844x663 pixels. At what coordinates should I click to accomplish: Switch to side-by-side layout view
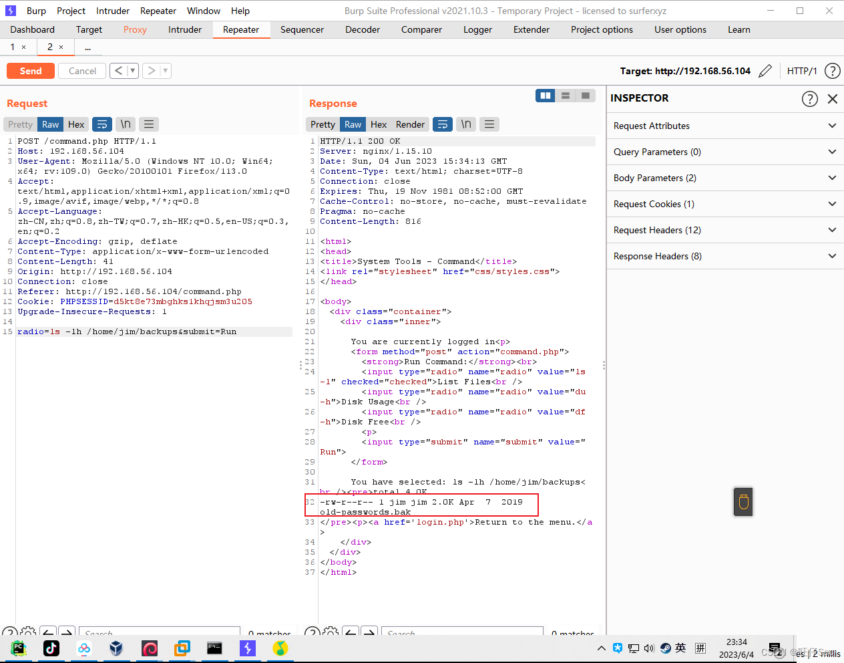[x=546, y=96]
